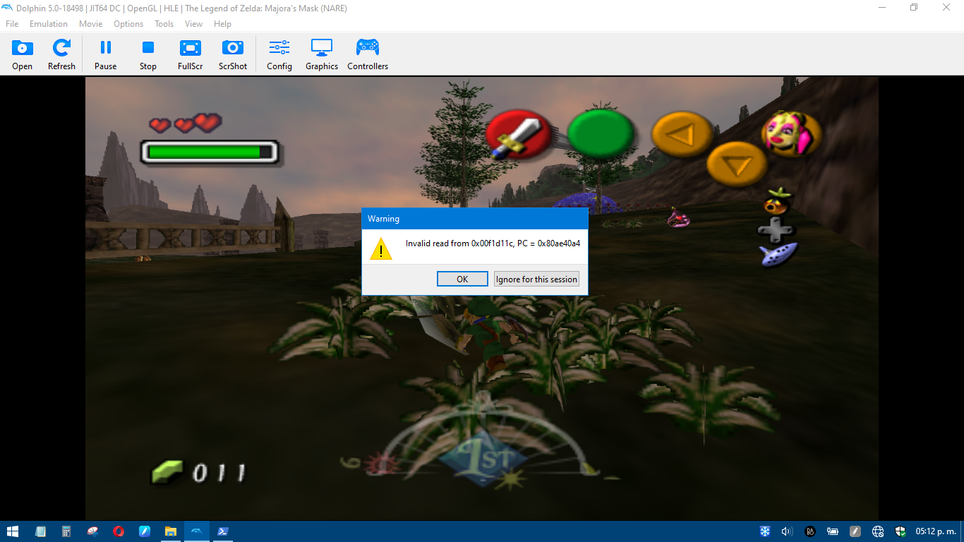Open the Emulation menu

tap(49, 24)
